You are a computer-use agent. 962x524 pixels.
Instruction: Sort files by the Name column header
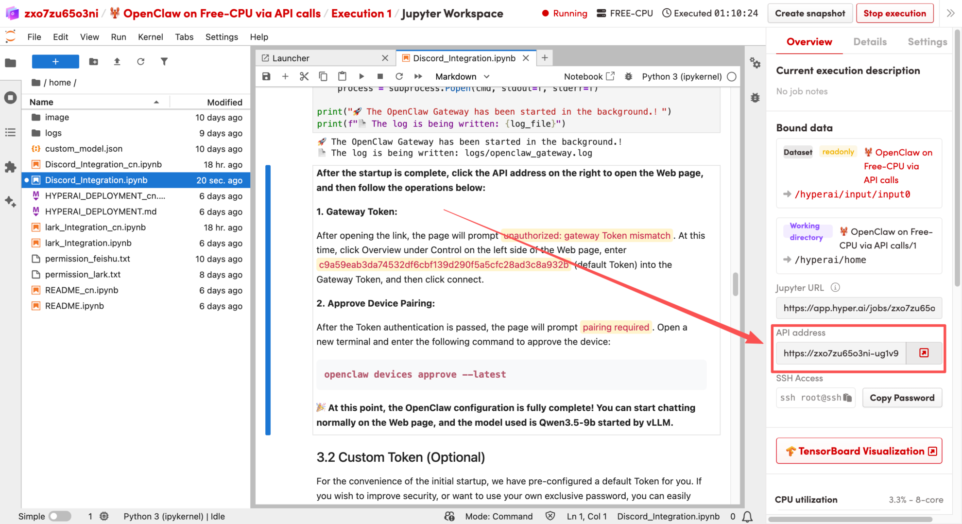click(x=42, y=102)
